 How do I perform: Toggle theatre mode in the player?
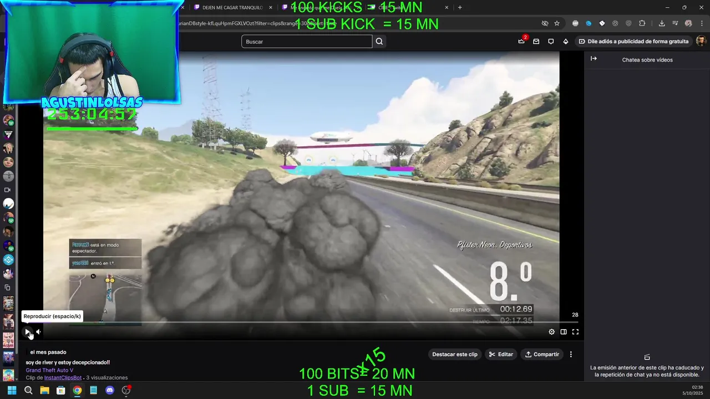564,332
